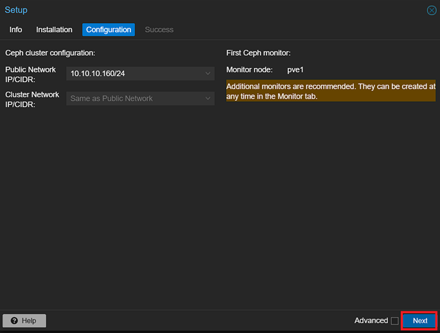Open Help documentation
The image size is (440, 333).
(24, 321)
